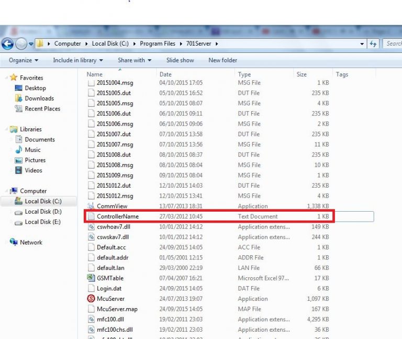Click inside the Search box
402x339 pixels.
tap(393, 44)
